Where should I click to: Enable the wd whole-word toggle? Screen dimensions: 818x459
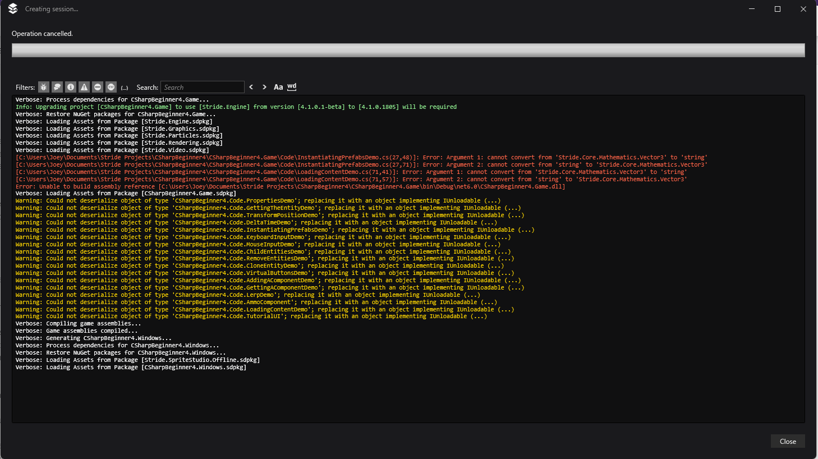(291, 87)
